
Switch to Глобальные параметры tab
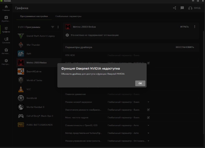coord(68,16)
